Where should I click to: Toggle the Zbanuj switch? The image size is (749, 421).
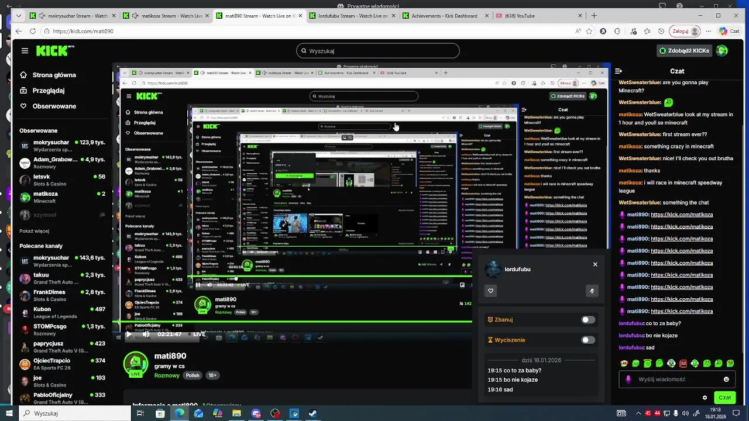tap(588, 320)
